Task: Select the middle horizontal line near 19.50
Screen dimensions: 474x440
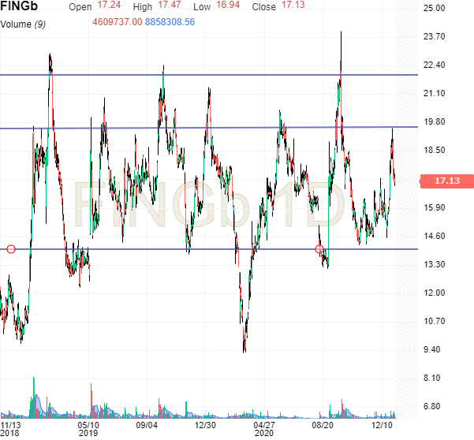Action: (x=237, y=128)
